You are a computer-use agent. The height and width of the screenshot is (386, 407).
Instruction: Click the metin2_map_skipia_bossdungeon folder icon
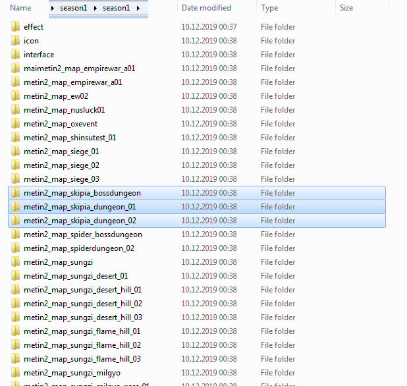click(x=15, y=193)
